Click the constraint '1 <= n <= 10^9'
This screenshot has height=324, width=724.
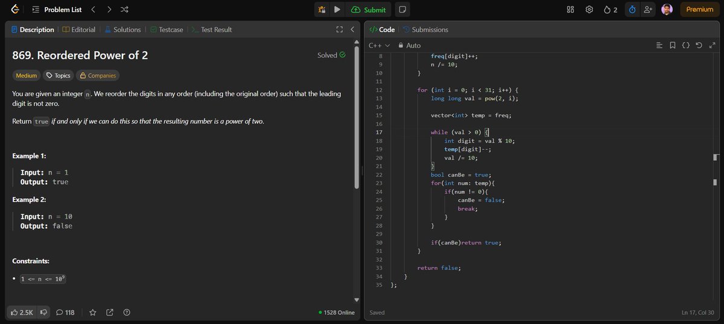pos(42,279)
